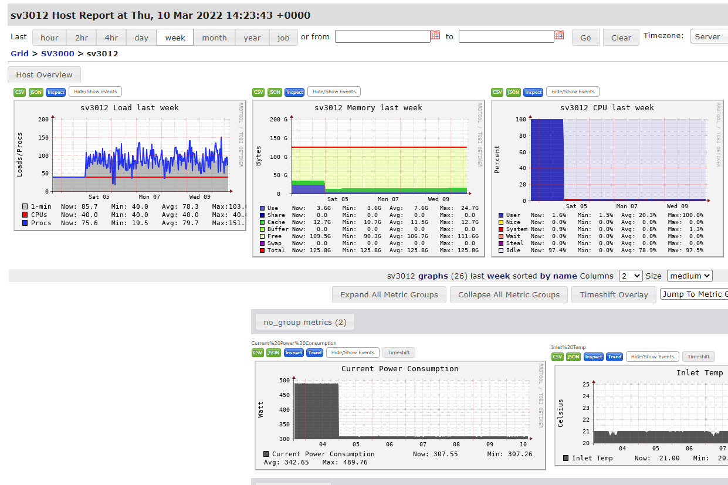Open JSON data for the Memory graph
The height and width of the screenshot is (485, 728).
274,91
